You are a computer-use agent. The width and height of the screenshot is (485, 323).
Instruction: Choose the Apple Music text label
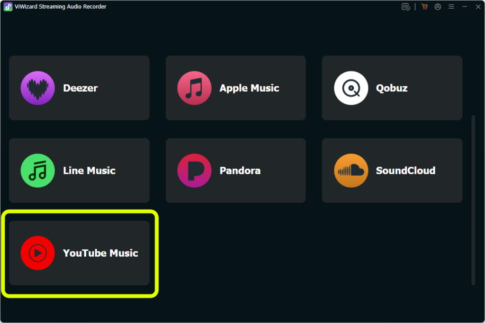point(249,88)
